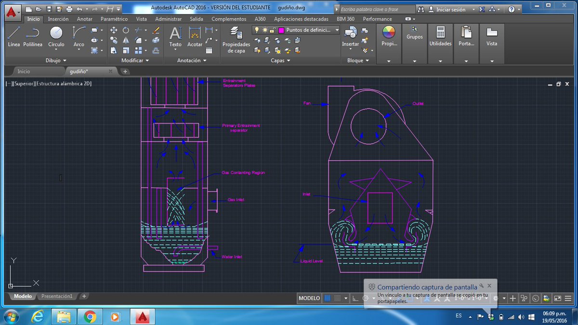
Task: Click the keyword search field
Action: tap(376, 9)
